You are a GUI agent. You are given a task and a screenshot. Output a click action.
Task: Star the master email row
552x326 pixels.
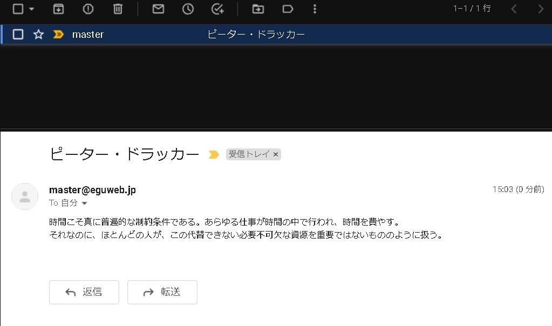38,34
